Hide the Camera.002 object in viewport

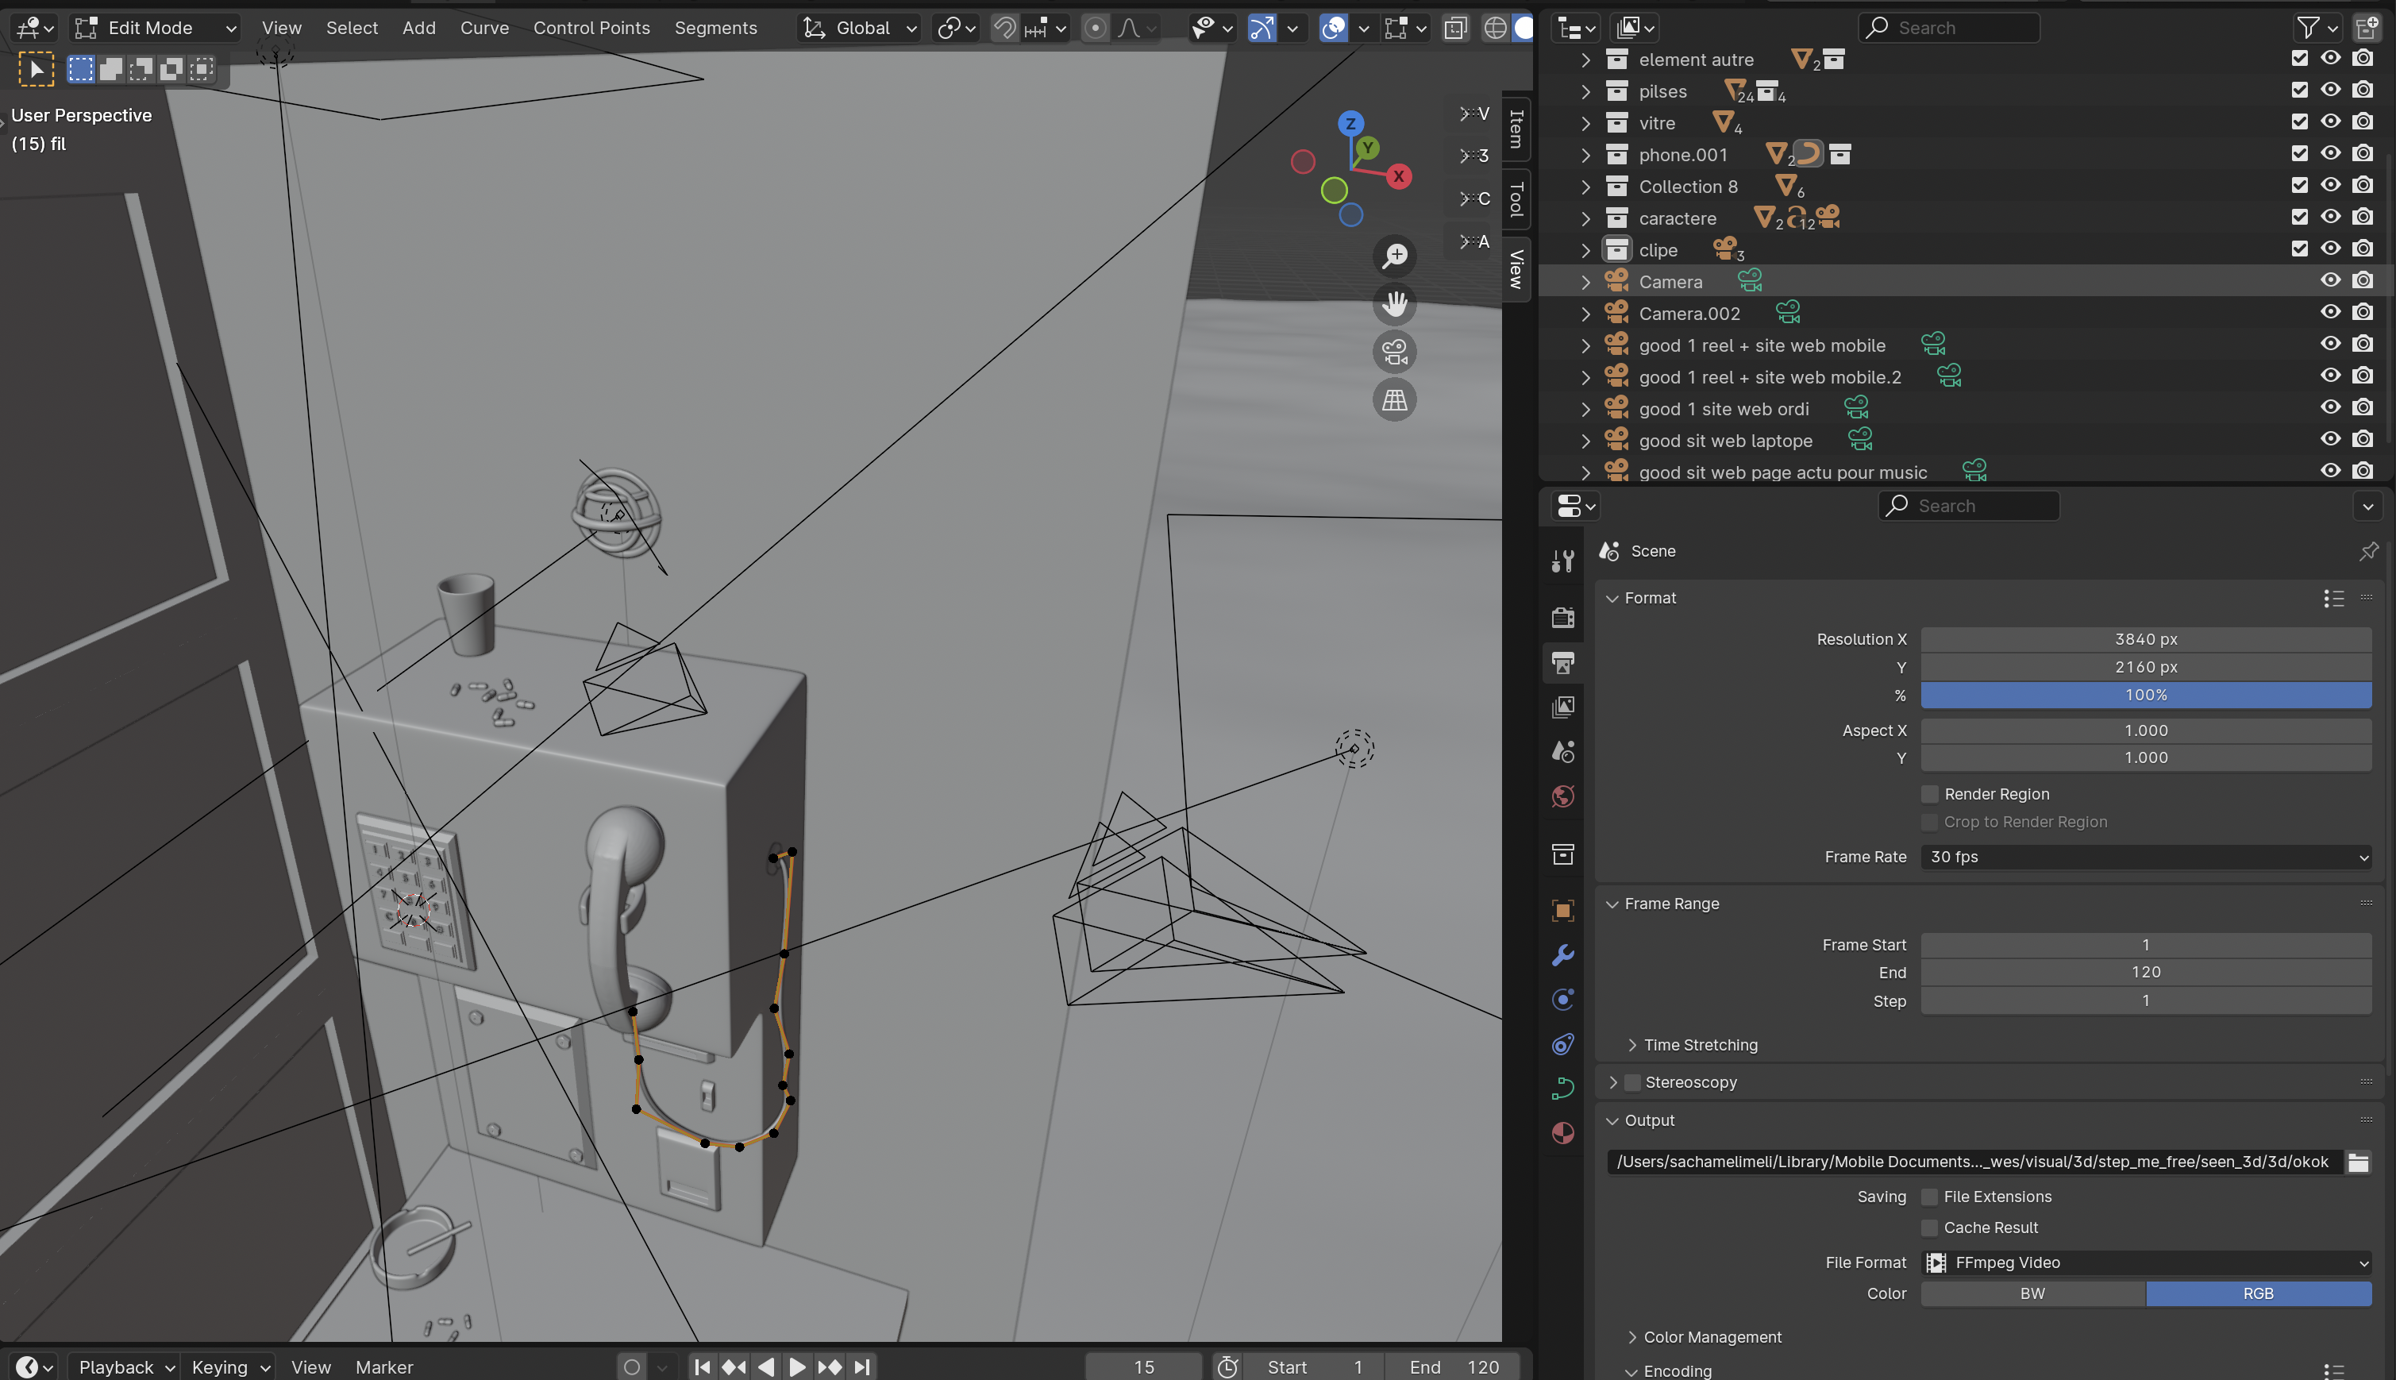click(2331, 313)
